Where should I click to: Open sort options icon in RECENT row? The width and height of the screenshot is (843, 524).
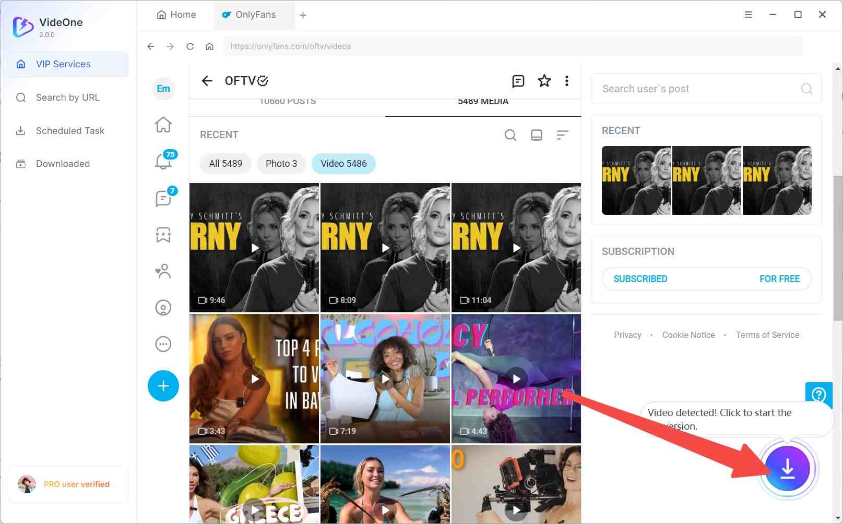tap(562, 135)
